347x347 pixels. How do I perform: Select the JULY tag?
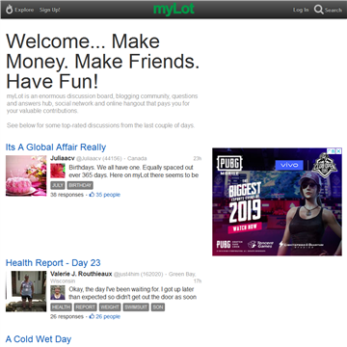click(58, 185)
